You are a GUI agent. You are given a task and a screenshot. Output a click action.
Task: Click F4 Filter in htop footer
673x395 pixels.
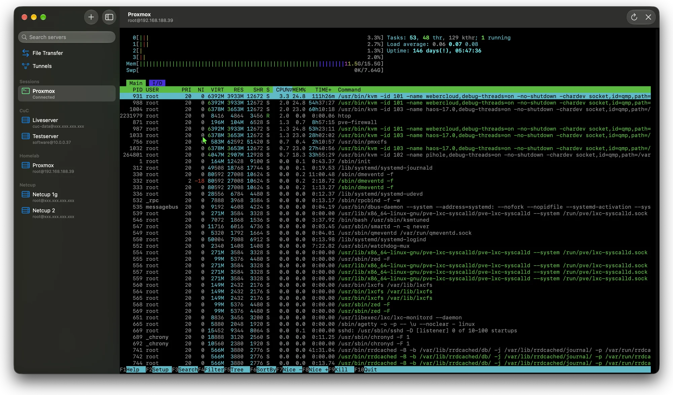[211, 370]
